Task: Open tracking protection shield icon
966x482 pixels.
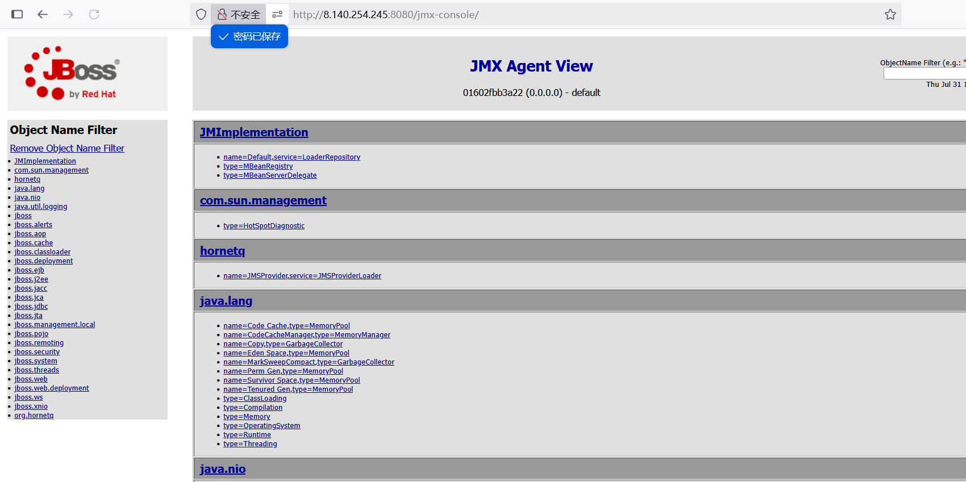Action: [x=201, y=14]
